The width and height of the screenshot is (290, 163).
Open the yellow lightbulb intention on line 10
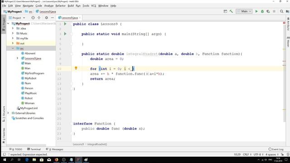click(76, 68)
